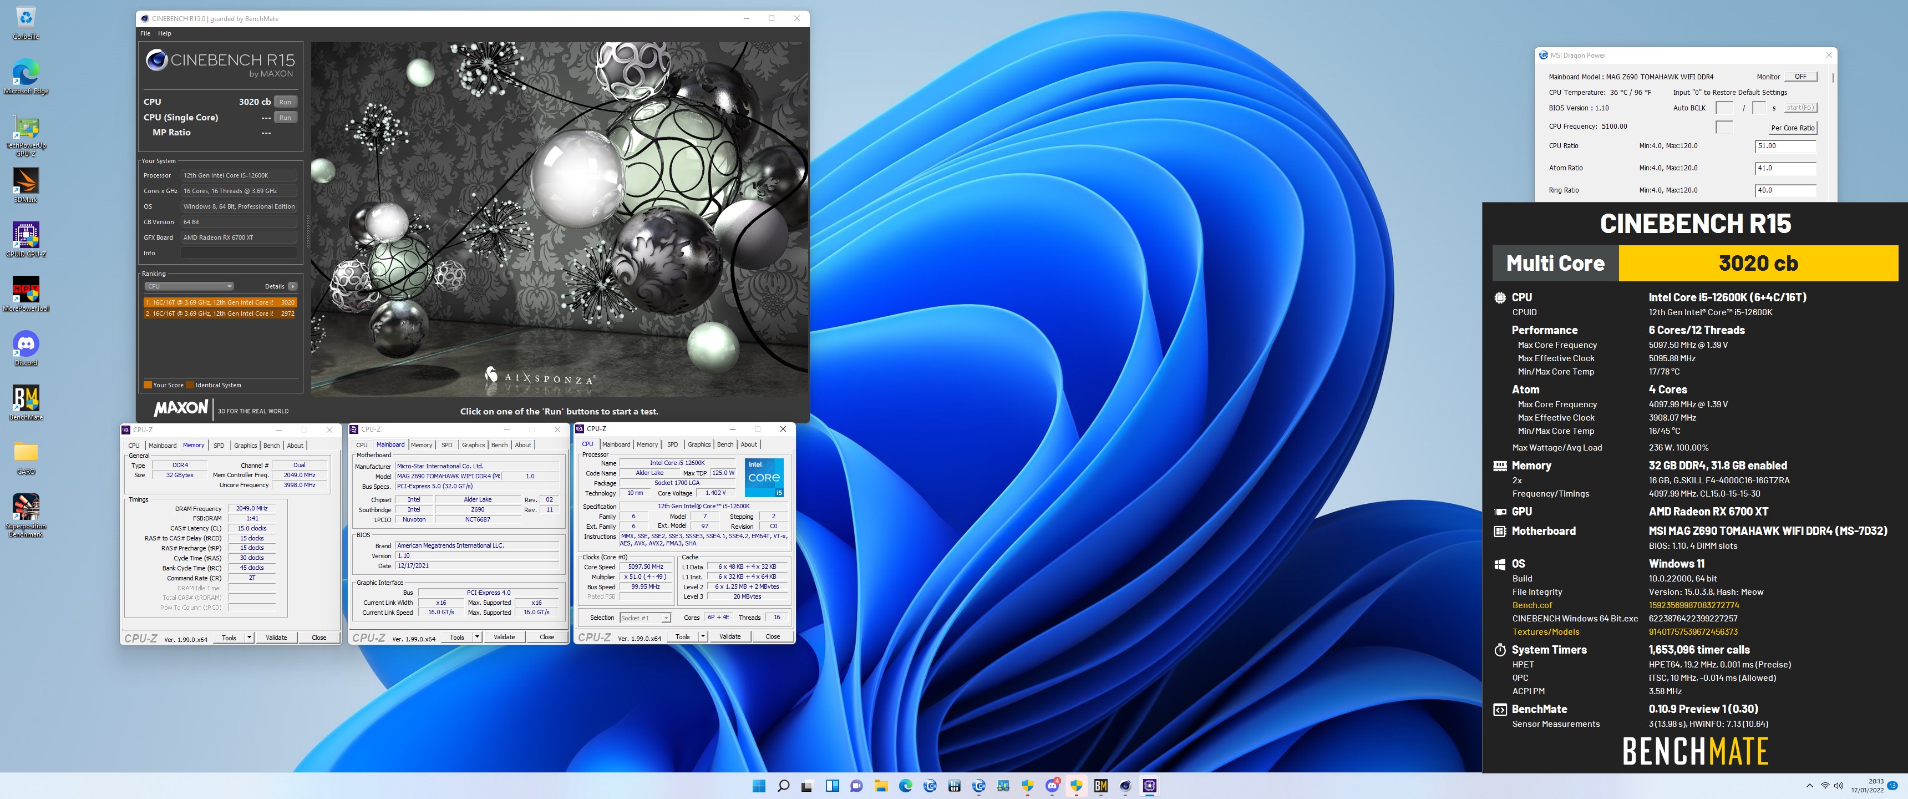
Task: Launch Microsoft Edge from the desktop shortcut
Action: (x=26, y=77)
